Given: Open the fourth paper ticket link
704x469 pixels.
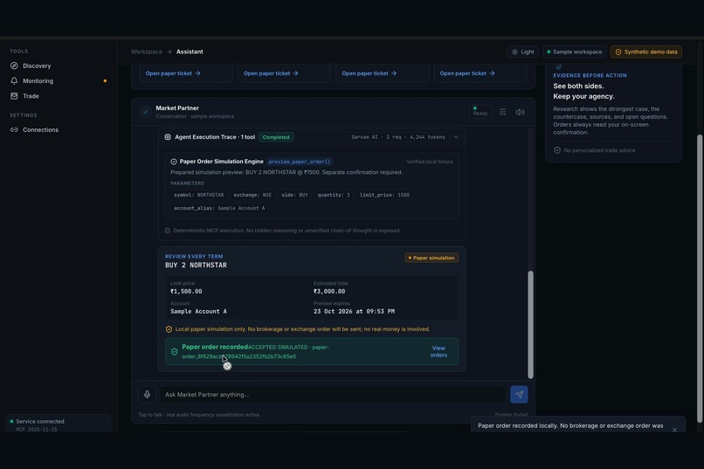Looking at the screenshot, I should click(x=467, y=73).
